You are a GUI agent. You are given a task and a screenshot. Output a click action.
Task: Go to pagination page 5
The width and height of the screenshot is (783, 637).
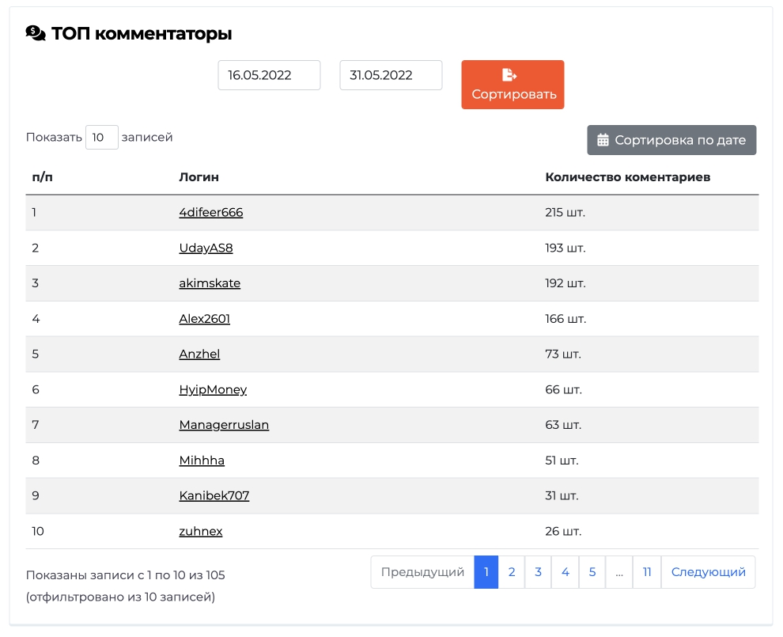(592, 572)
